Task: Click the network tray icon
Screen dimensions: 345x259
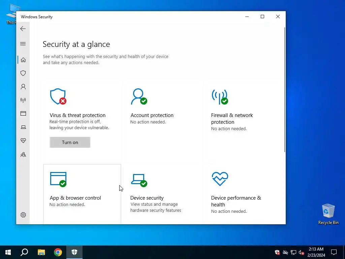Action: [293, 252]
